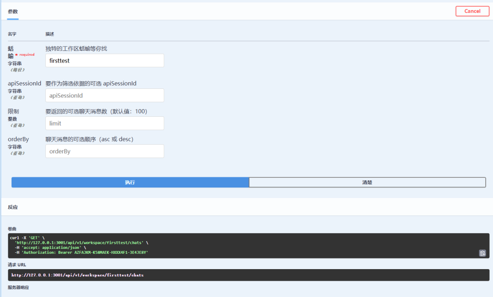Click the 请求 URL label
Image resolution: width=493 pixels, height=297 pixels.
(x=15, y=264)
